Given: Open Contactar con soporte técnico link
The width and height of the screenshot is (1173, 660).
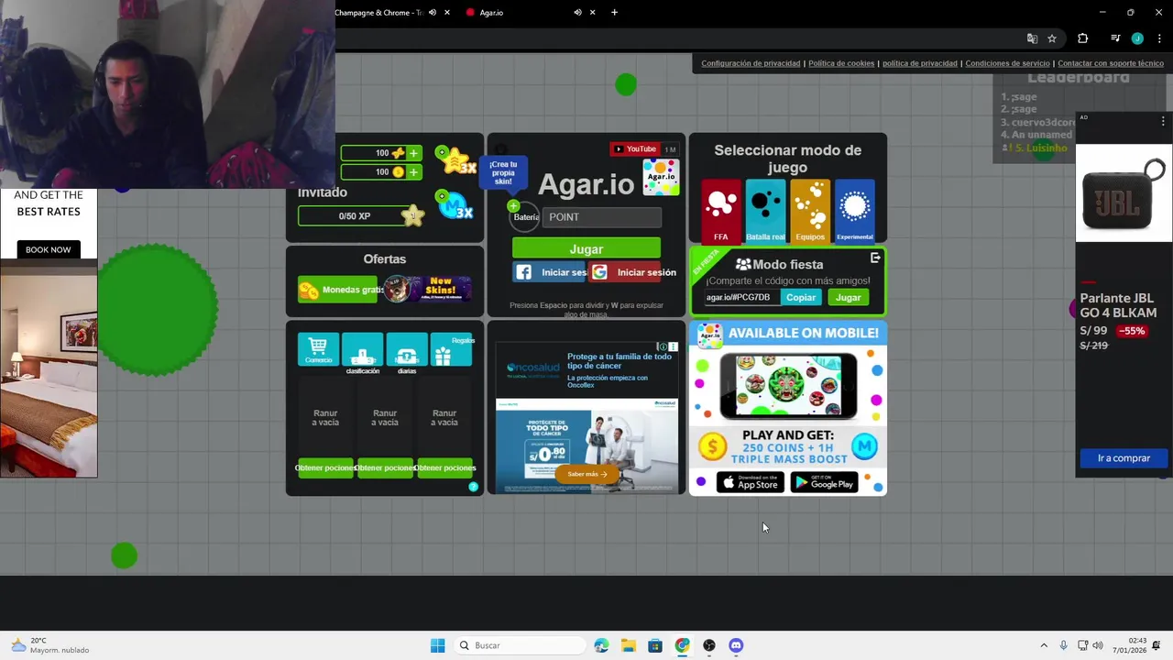Looking at the screenshot, I should (x=1111, y=63).
